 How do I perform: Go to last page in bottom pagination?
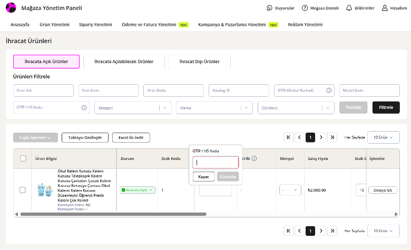click(332, 231)
